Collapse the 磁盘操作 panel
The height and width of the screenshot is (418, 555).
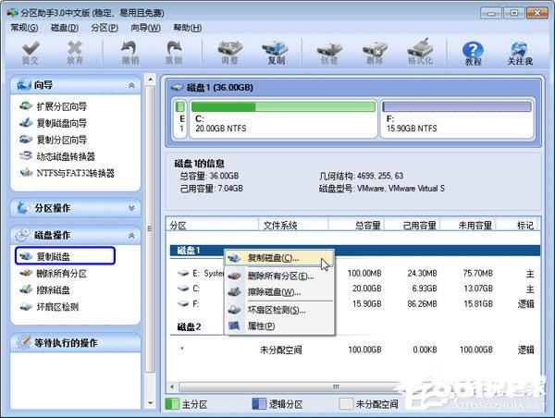[x=131, y=236]
